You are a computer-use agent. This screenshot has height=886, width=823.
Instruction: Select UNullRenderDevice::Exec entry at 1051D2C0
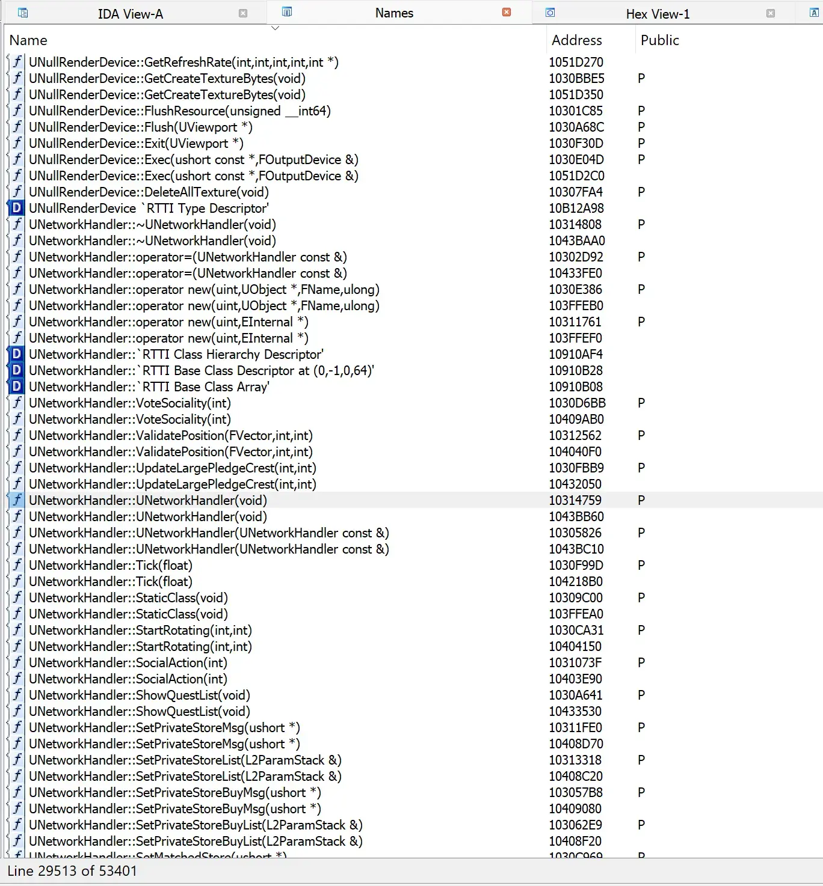coord(194,176)
